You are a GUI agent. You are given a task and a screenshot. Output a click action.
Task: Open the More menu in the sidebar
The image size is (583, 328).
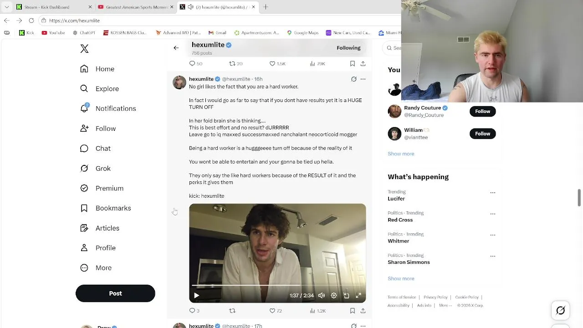coord(84,268)
